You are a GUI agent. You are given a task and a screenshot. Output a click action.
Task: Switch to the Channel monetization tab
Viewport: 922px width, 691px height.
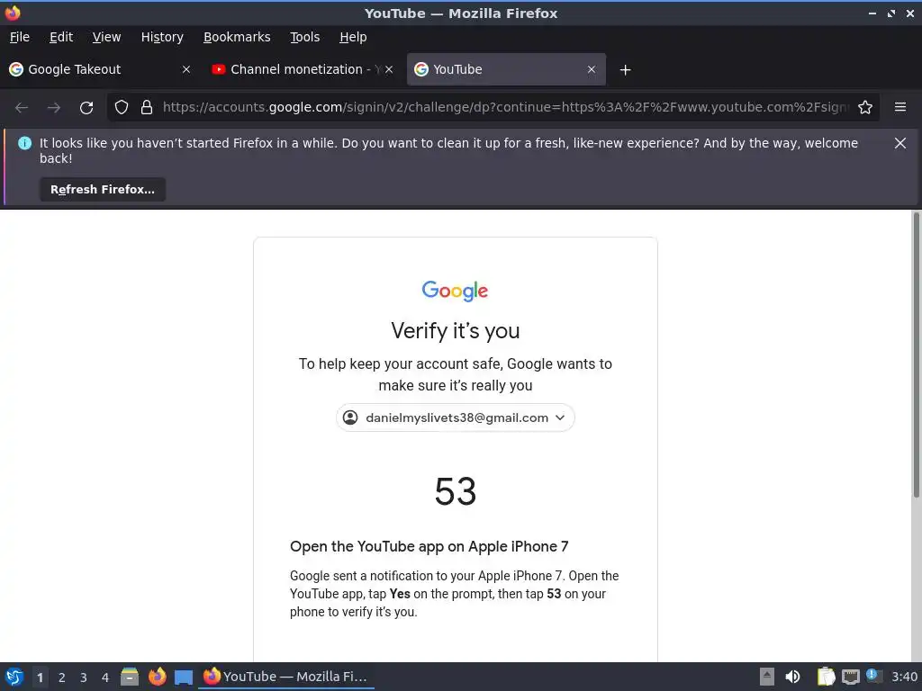pyautogui.click(x=303, y=69)
